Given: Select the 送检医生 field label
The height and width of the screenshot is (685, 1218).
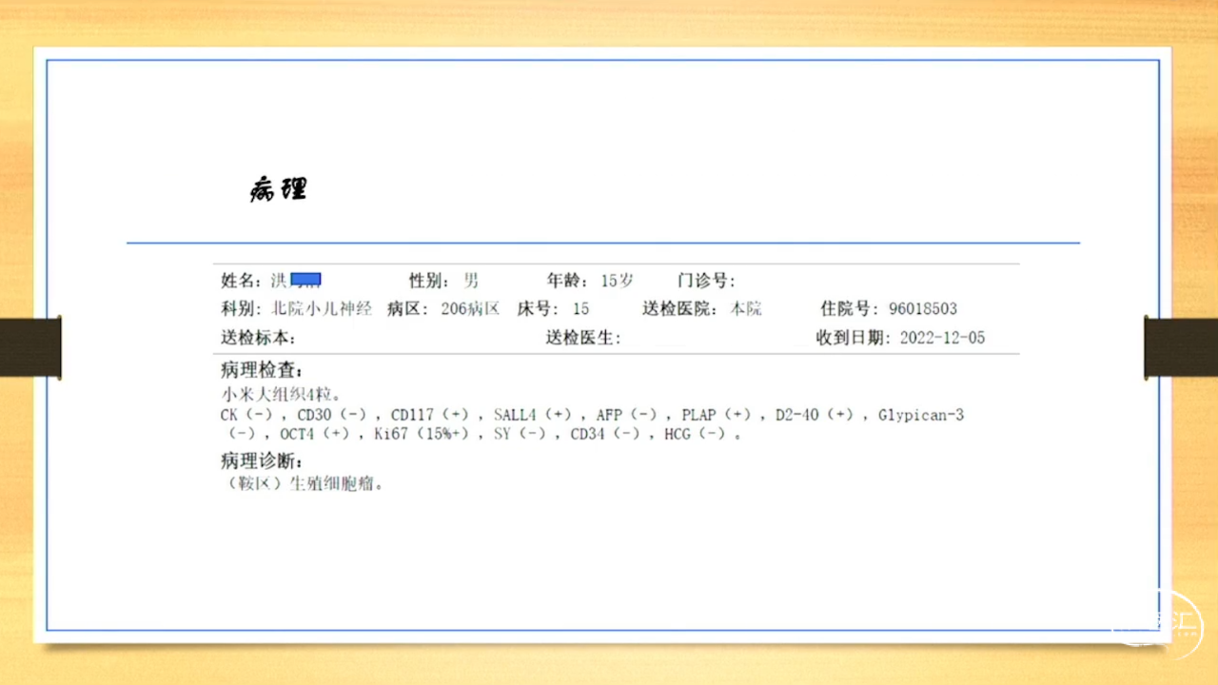Looking at the screenshot, I should [583, 338].
